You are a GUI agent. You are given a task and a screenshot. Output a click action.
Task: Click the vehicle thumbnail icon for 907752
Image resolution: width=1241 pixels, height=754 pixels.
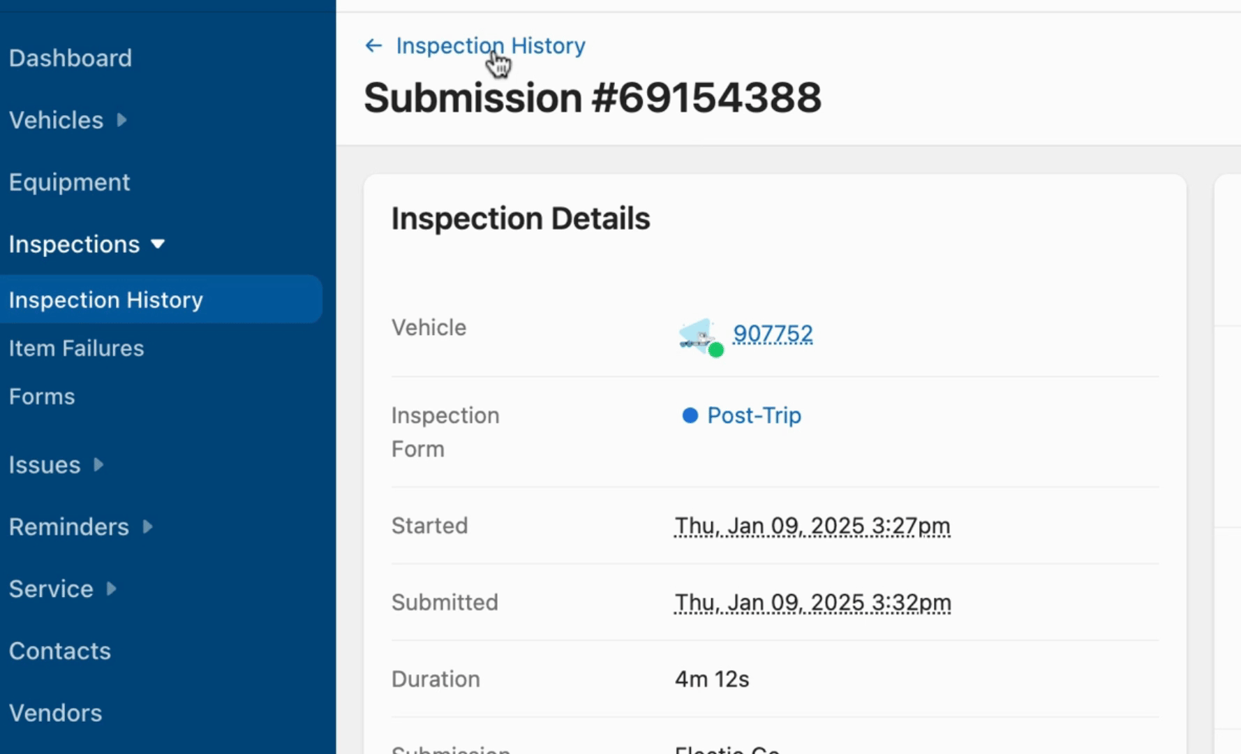(x=698, y=337)
